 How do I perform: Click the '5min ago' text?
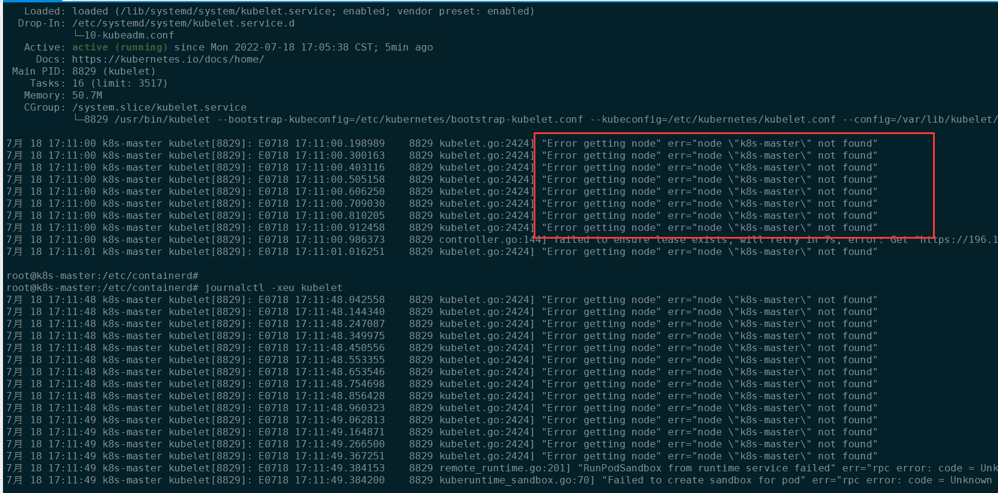[408, 47]
